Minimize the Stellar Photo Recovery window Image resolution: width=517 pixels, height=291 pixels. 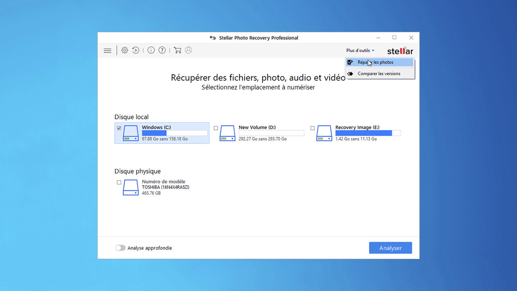(x=378, y=38)
